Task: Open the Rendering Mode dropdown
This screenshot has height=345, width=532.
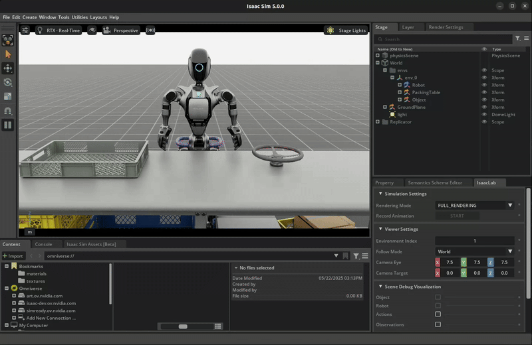Action: [x=475, y=205]
